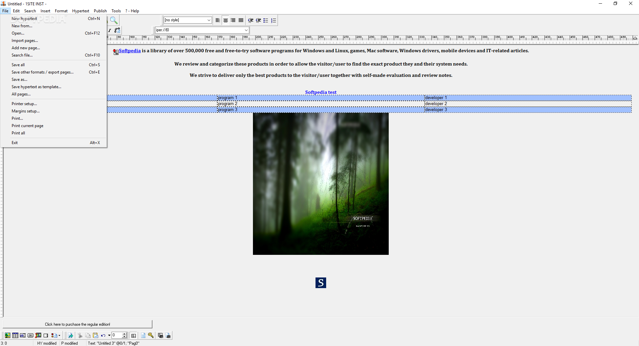Click the arrow button at ruler's right end
Screen dimensions: 639x346
pyautogui.click(x=635, y=38)
